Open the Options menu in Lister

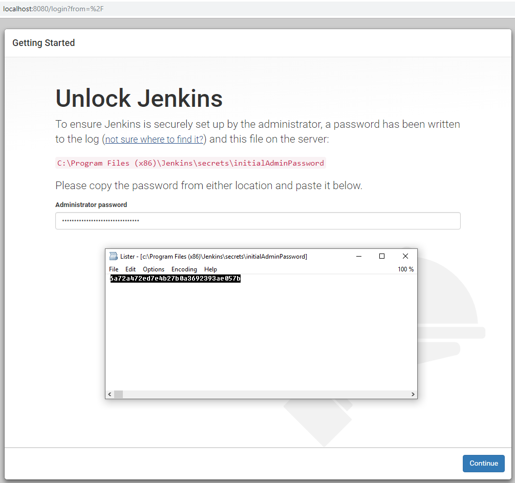[x=154, y=269]
